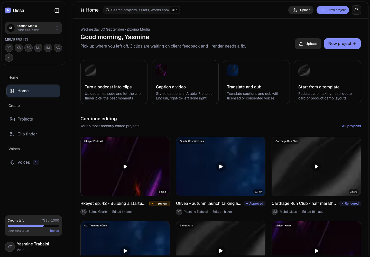The width and height of the screenshot is (370, 257).
Task: Open Olivéa autumn launch project title
Action: (x=208, y=204)
